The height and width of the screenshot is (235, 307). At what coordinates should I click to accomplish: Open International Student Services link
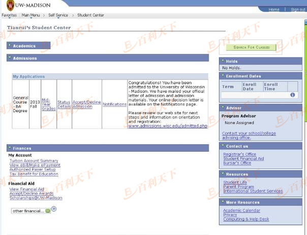click(x=253, y=191)
